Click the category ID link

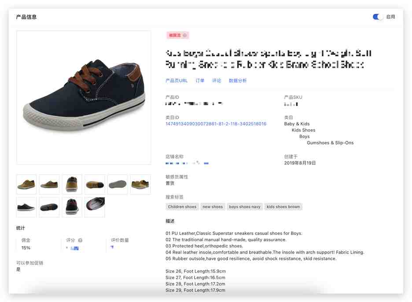pos(216,124)
